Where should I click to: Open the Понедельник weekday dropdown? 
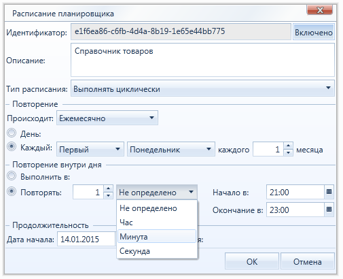tap(171, 149)
